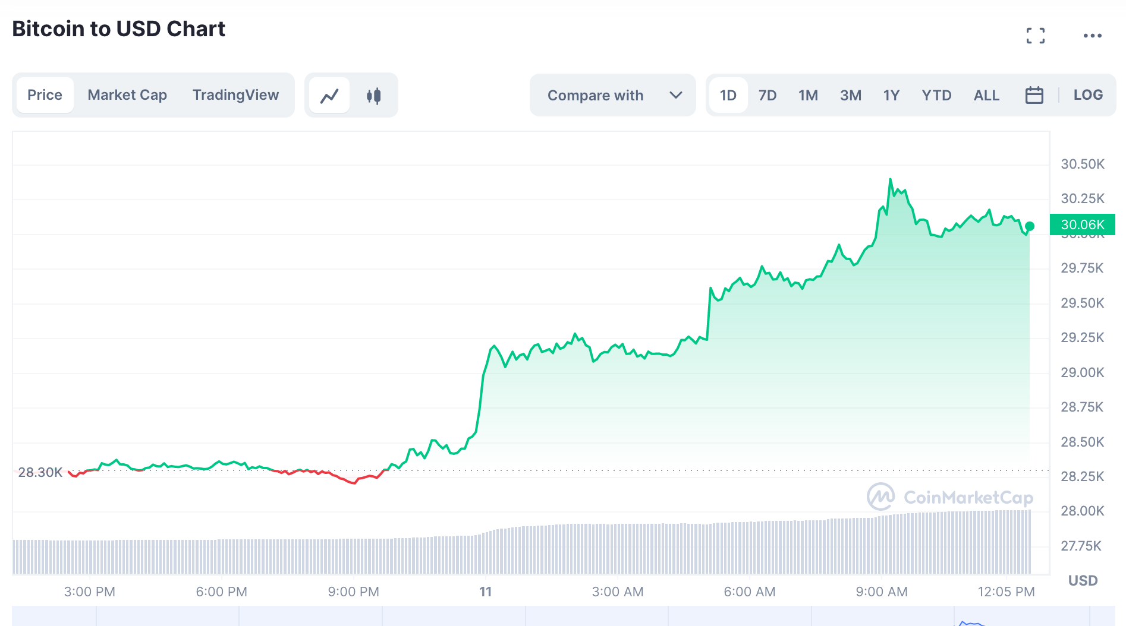Screen dimensions: 1126x626
Task: Open the calendar date range picker
Action: tap(1034, 95)
